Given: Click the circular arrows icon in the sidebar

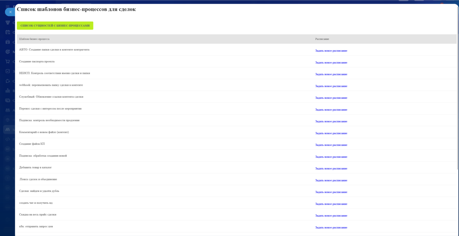Looking at the screenshot, I should pos(8,81).
